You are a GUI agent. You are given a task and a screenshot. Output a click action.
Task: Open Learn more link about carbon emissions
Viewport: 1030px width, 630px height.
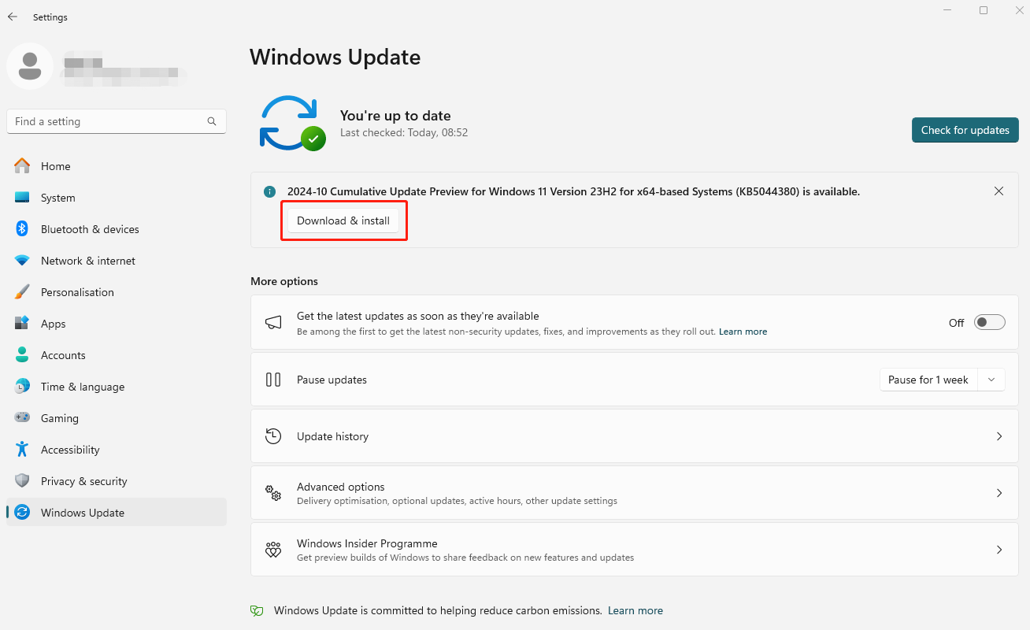(635, 610)
